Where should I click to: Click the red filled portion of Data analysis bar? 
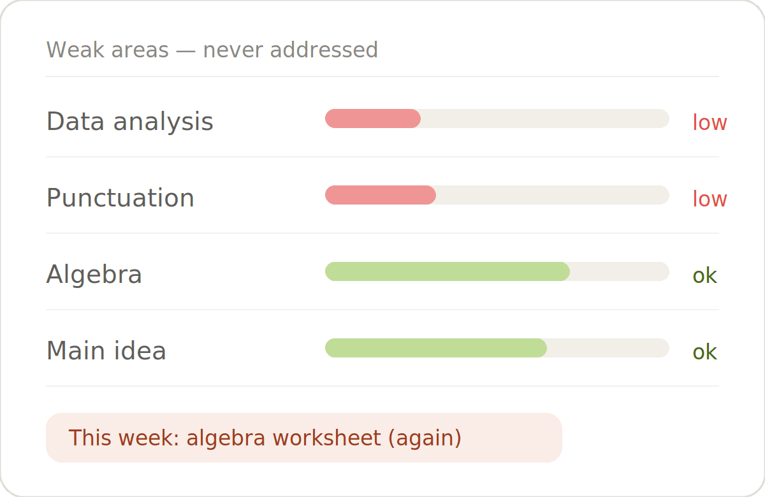click(x=373, y=119)
